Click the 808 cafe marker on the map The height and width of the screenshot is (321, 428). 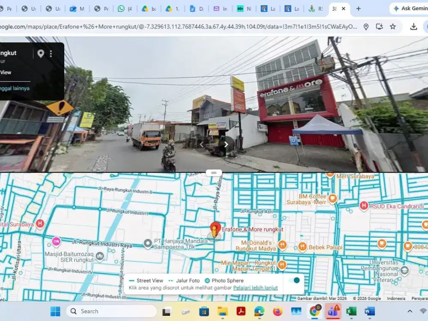[408, 246]
